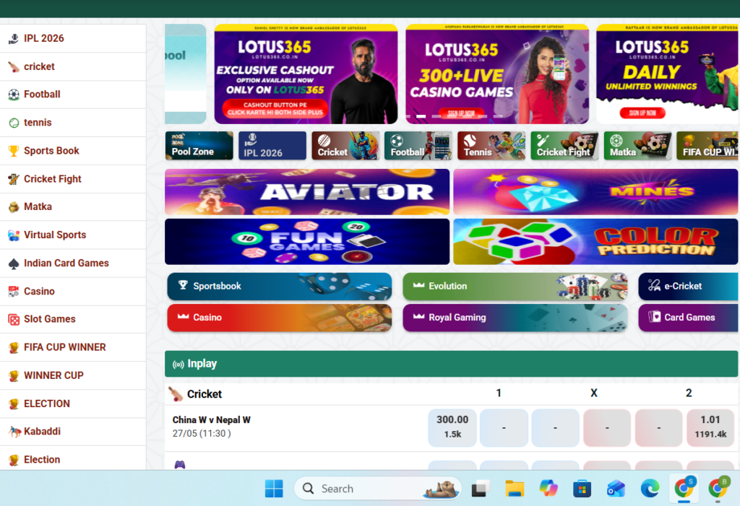This screenshot has width=740, height=506.
Task: Click the e-Cricket button
Action: click(x=689, y=287)
